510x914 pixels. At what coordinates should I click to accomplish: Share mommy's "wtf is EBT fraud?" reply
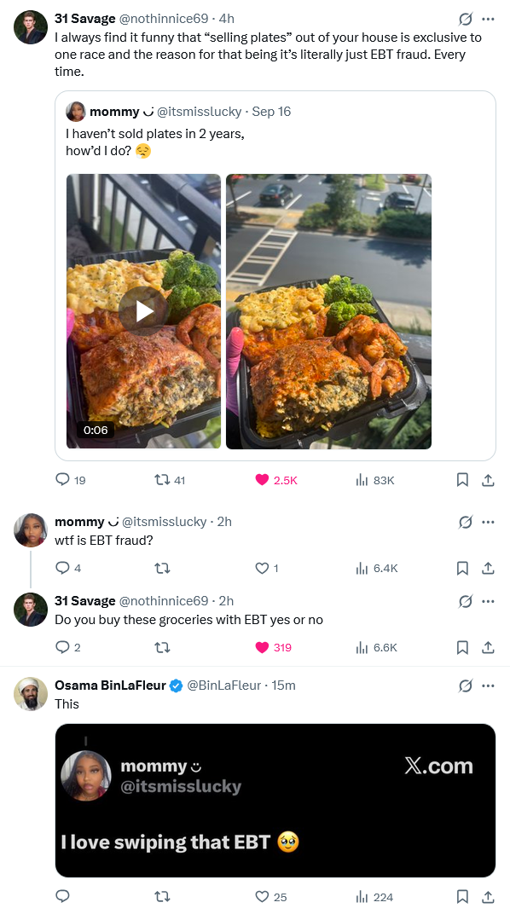point(489,568)
